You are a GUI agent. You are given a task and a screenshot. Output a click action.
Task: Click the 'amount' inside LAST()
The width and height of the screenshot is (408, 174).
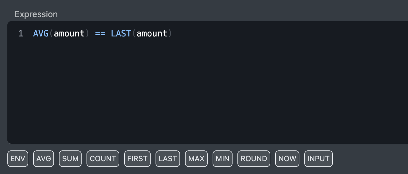[x=152, y=33]
